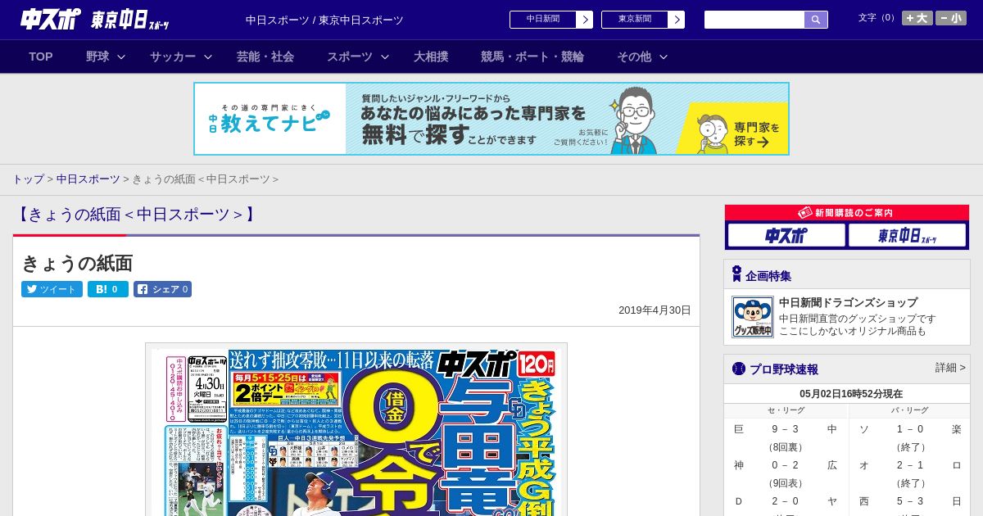Click the 中スポ logo in header
The height and width of the screenshot is (516, 983).
[51, 19]
